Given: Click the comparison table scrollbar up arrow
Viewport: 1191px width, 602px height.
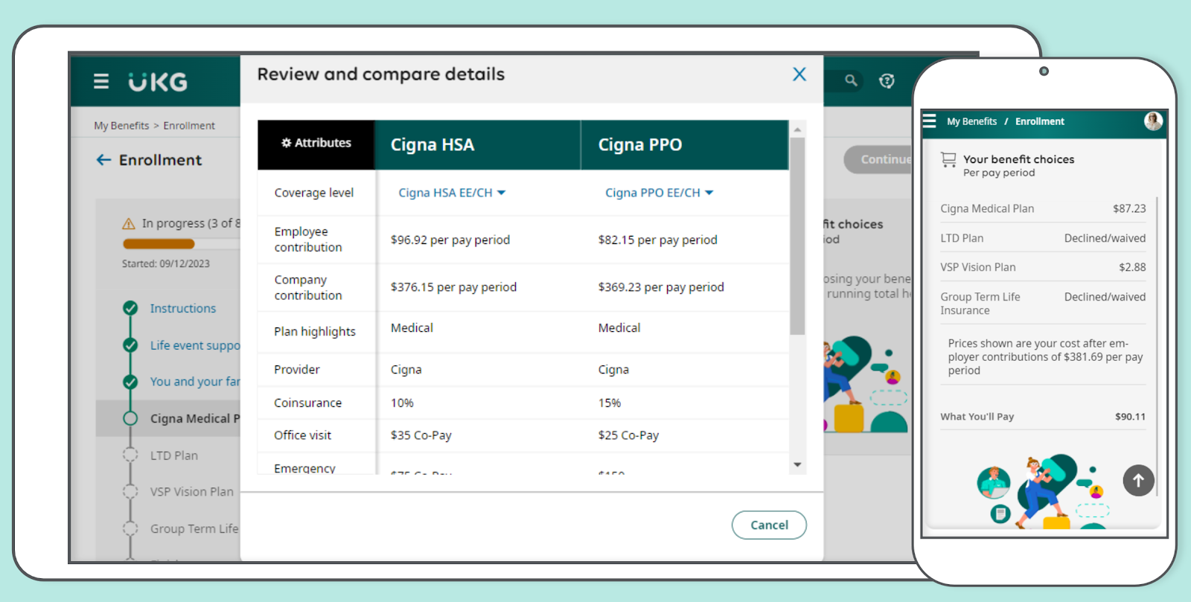Looking at the screenshot, I should click(x=797, y=129).
